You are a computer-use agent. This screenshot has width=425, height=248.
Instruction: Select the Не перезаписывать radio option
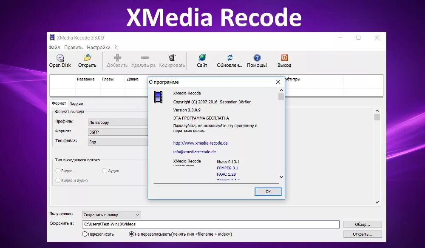point(131,234)
